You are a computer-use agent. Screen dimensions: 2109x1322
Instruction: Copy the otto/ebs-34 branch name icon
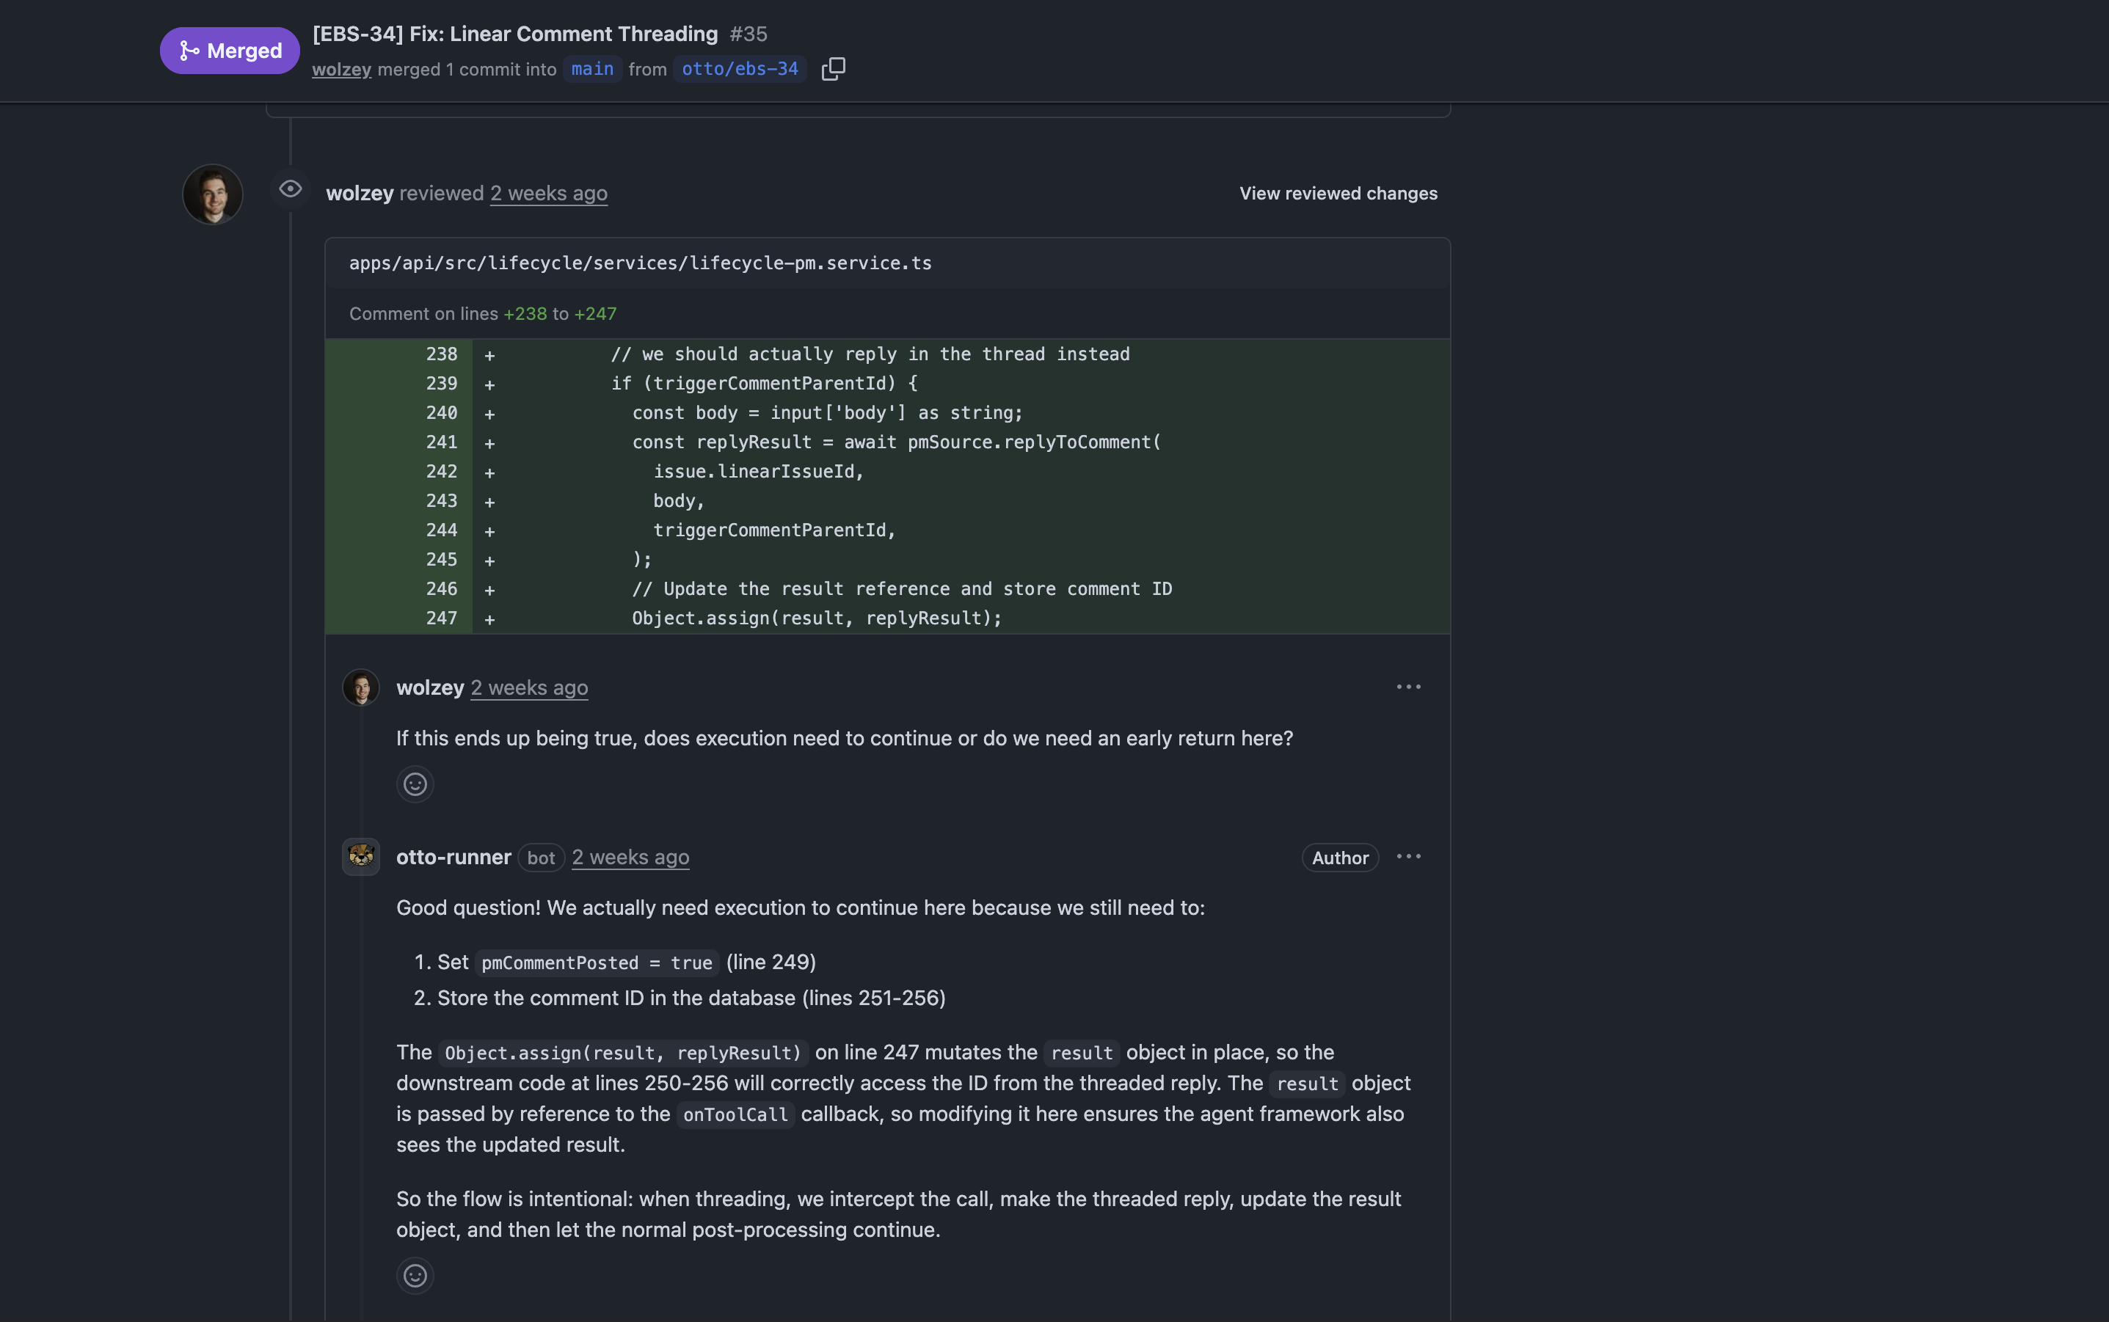834,68
